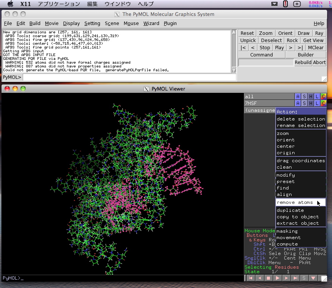Toggle visibility of the 7MSF object name

click(269, 103)
